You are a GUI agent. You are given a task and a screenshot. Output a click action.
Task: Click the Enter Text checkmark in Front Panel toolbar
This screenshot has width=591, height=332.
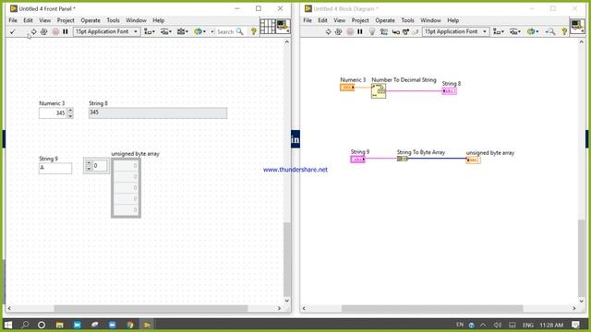(12, 32)
